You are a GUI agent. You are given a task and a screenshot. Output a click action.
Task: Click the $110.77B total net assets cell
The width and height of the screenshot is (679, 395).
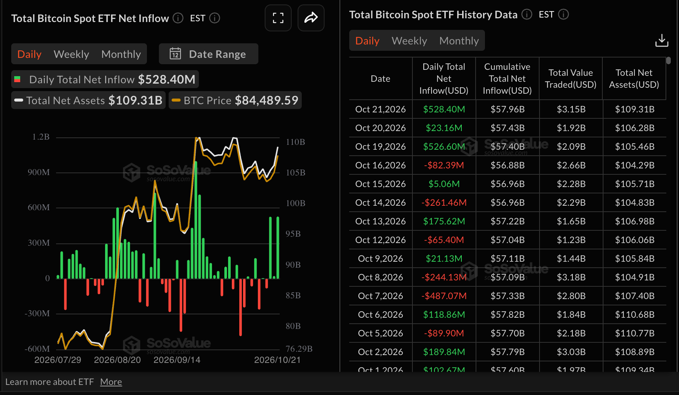(635, 333)
